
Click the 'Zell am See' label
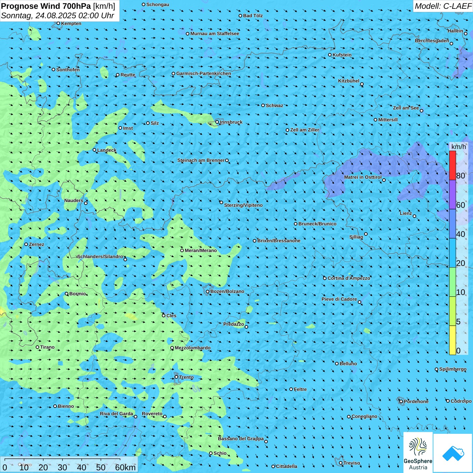click(406, 108)
